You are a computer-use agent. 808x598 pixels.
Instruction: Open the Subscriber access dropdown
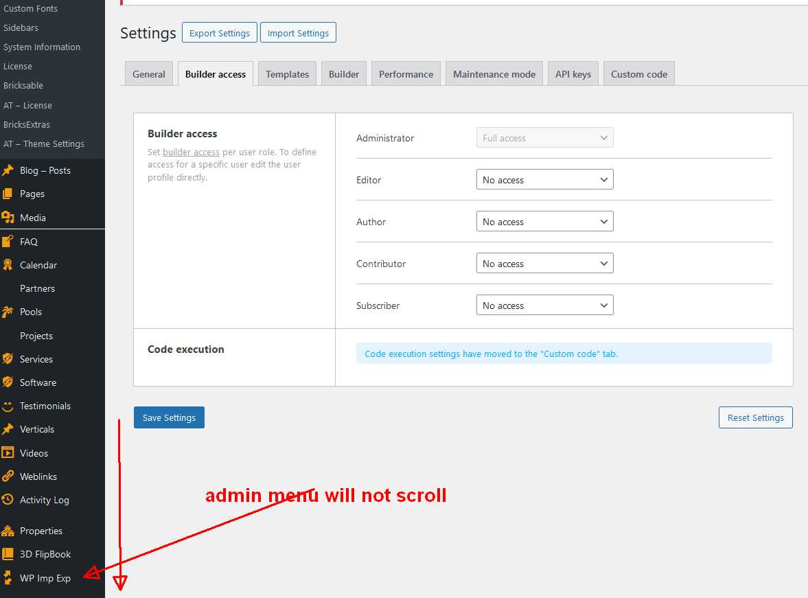coord(544,305)
